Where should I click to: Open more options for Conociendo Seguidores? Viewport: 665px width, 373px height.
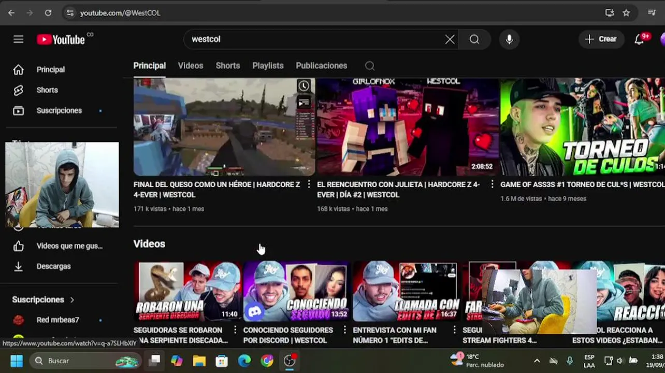click(x=345, y=330)
